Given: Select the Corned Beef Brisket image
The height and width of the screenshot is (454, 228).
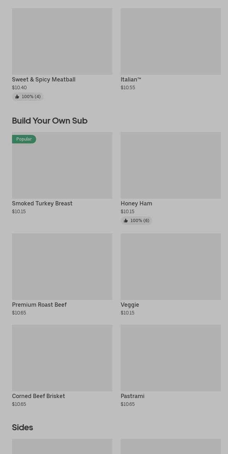Looking at the screenshot, I should 62,358.
